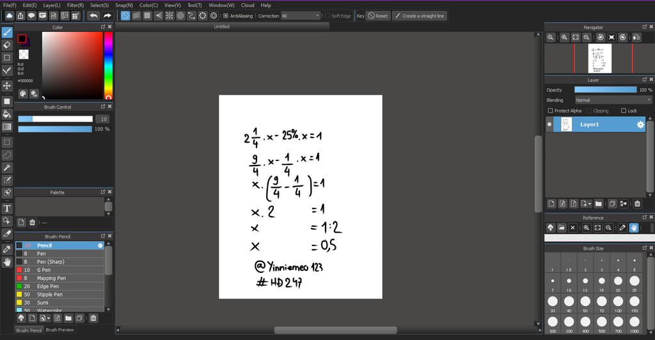Select the Magic Wand tool
The image size is (655, 340).
point(7,167)
